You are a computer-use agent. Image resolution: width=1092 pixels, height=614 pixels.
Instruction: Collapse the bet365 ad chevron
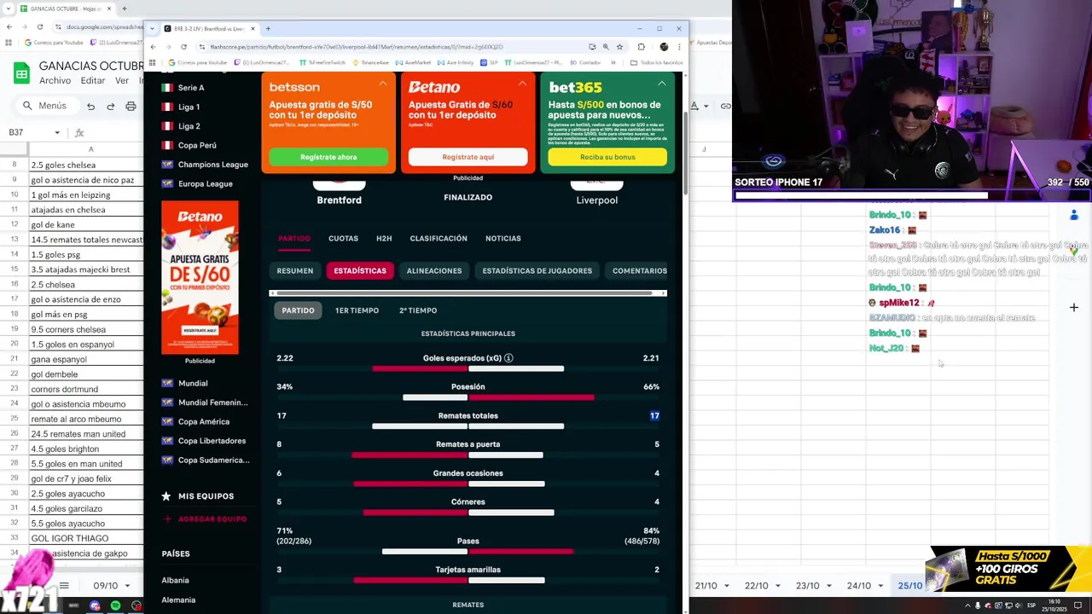click(662, 84)
